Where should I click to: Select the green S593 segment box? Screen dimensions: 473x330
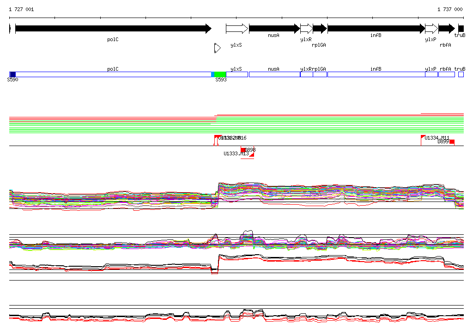click(220, 74)
